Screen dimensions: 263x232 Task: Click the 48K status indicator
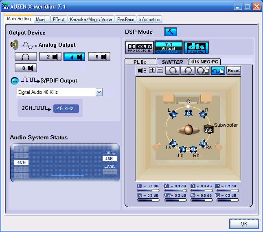[110, 159]
